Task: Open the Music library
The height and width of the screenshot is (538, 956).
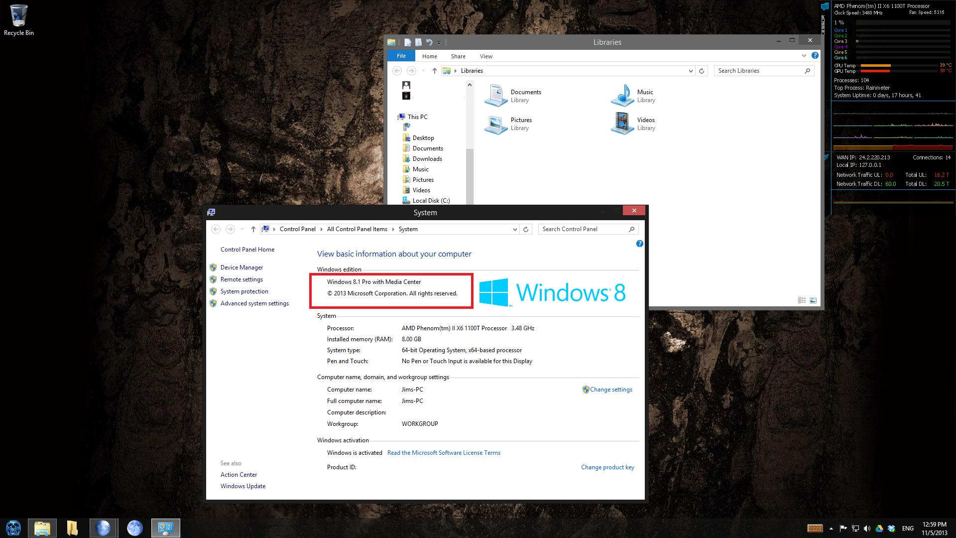Action: coord(633,96)
